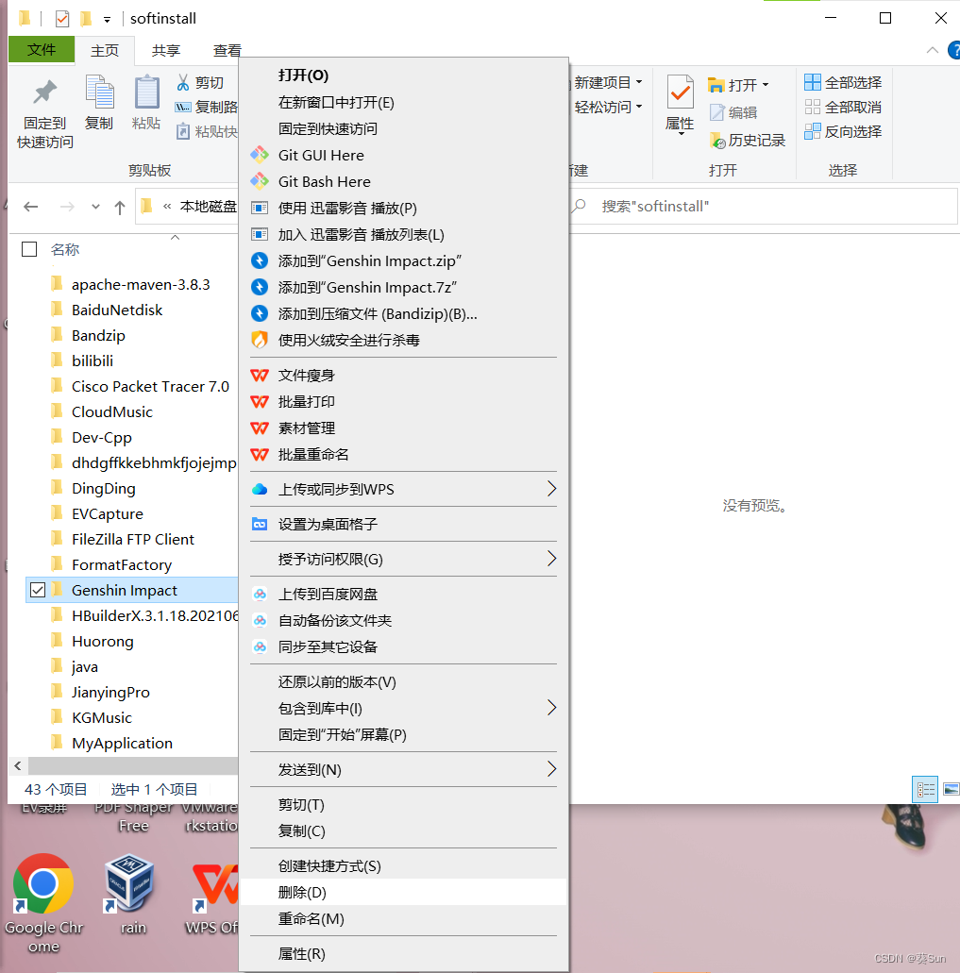Uncheck the Genshin Impact folder checkbox

[38, 590]
